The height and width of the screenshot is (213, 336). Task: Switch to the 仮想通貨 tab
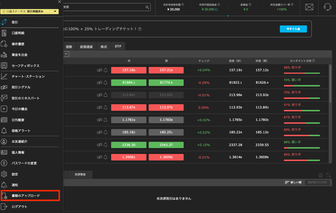pos(86,47)
